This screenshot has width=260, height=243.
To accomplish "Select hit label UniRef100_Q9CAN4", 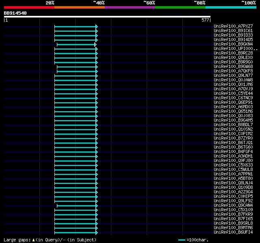I will [x=233, y=206].
